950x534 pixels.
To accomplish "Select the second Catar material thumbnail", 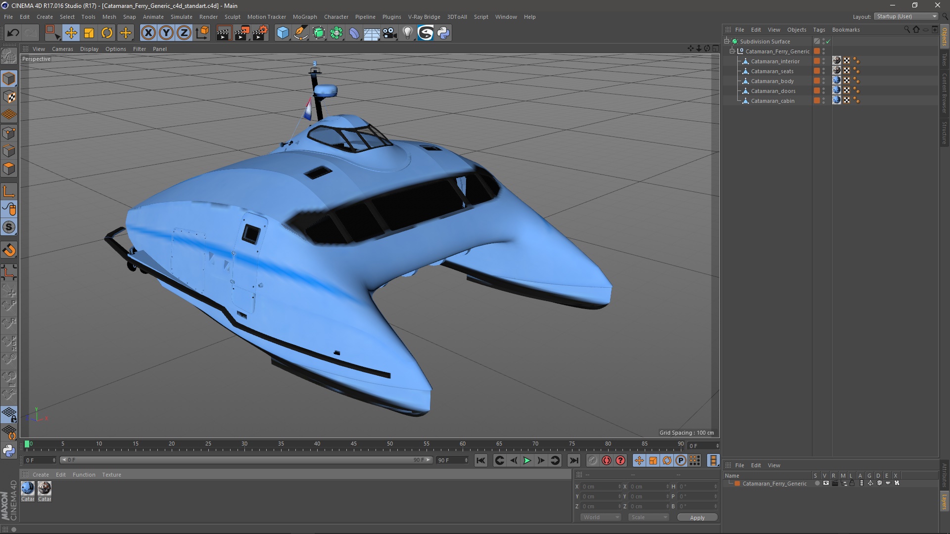I will [45, 488].
